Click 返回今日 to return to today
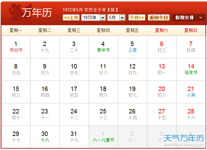207x150 pixels. (x=159, y=17)
